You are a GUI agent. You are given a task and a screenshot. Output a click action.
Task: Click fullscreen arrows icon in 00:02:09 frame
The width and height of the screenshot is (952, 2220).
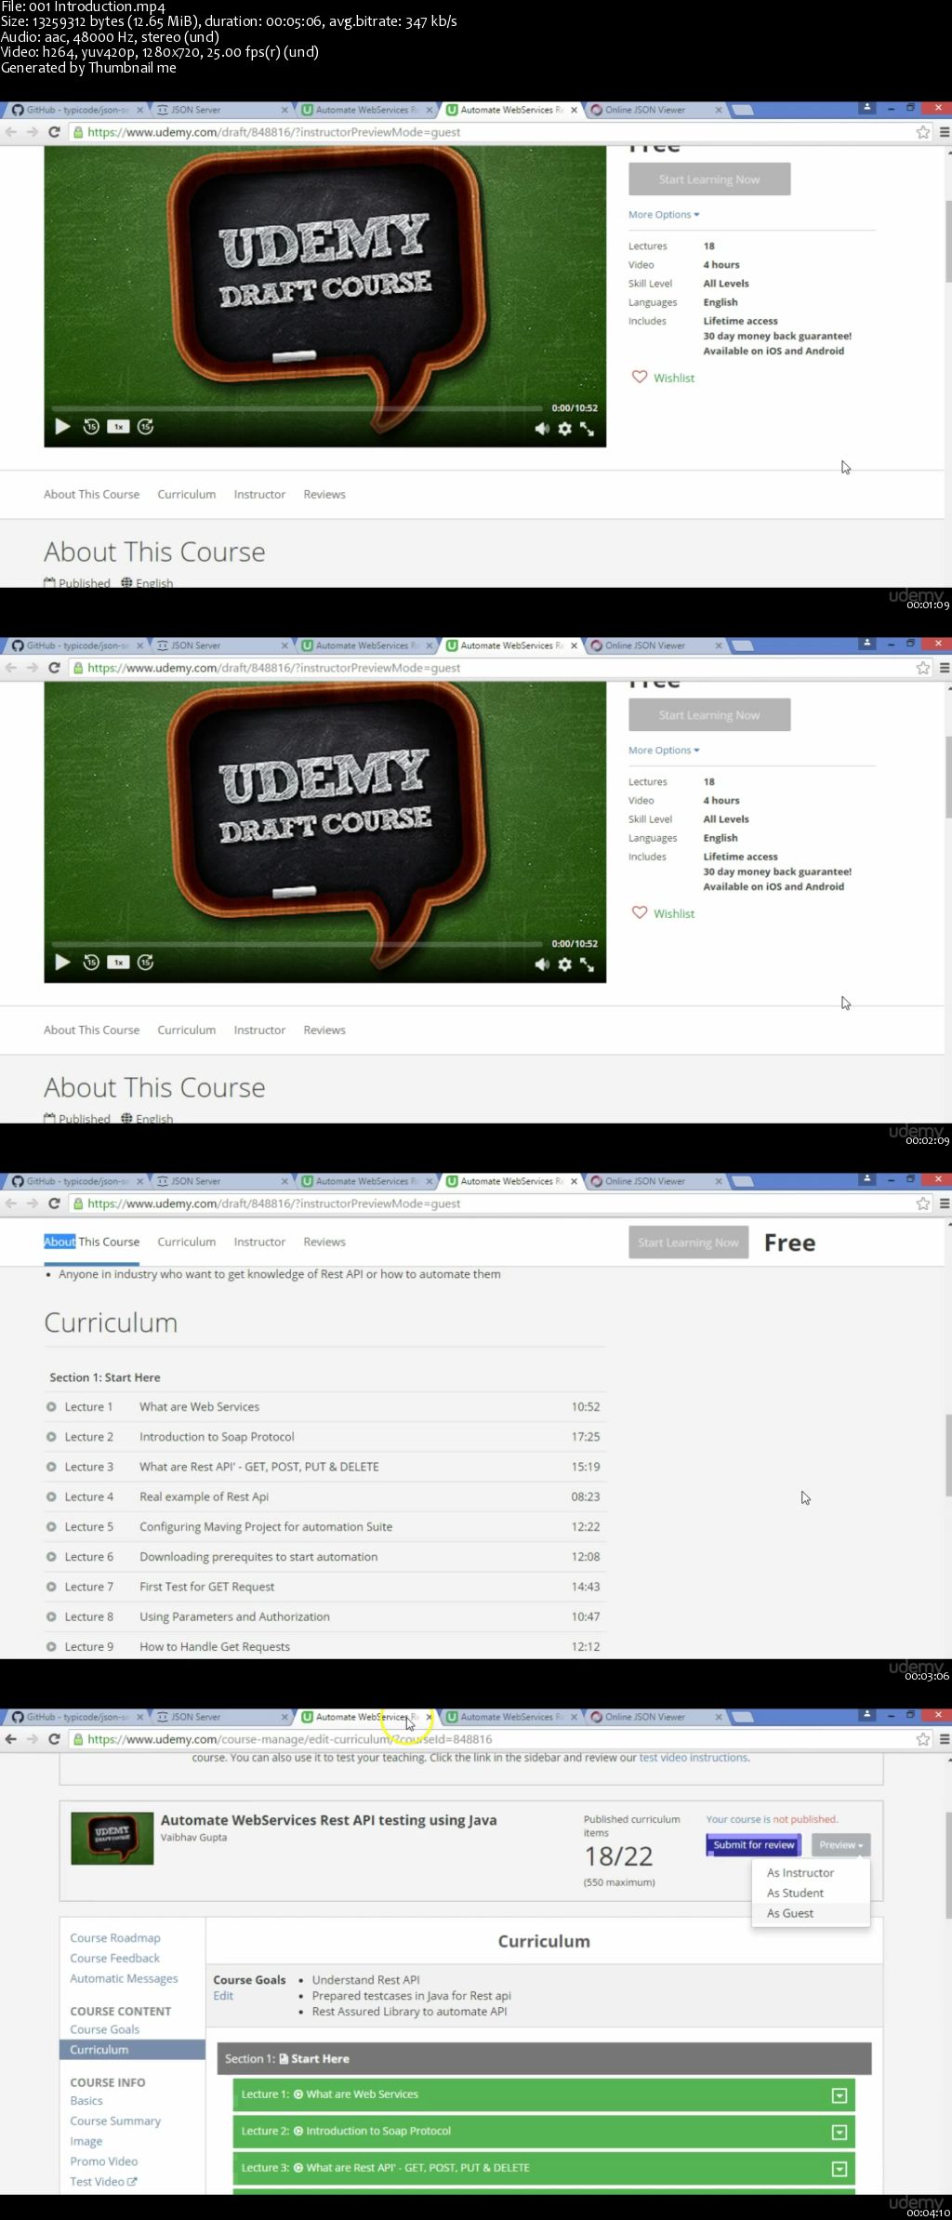587,964
